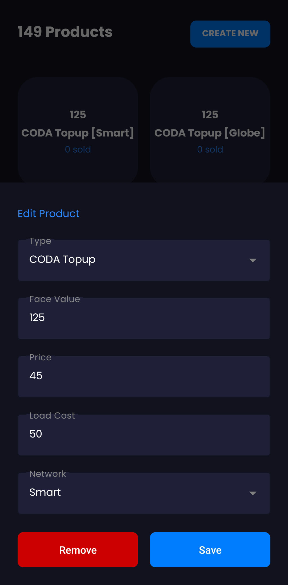Viewport: 288px width, 585px height.
Task: Click the Face Value label
Action: (x=55, y=299)
